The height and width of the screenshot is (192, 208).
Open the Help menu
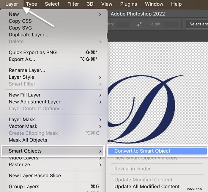pos(176,4)
